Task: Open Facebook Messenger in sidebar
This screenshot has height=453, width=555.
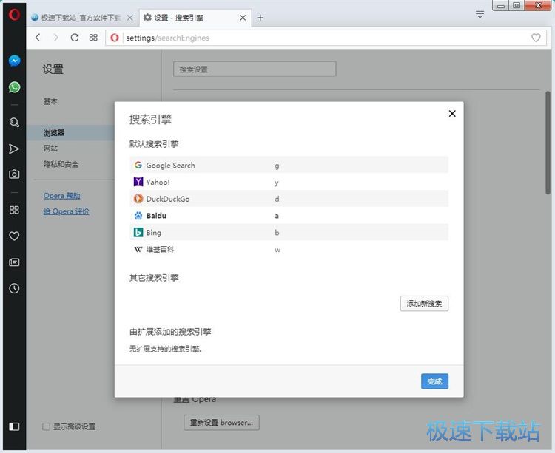Action: click(x=14, y=61)
